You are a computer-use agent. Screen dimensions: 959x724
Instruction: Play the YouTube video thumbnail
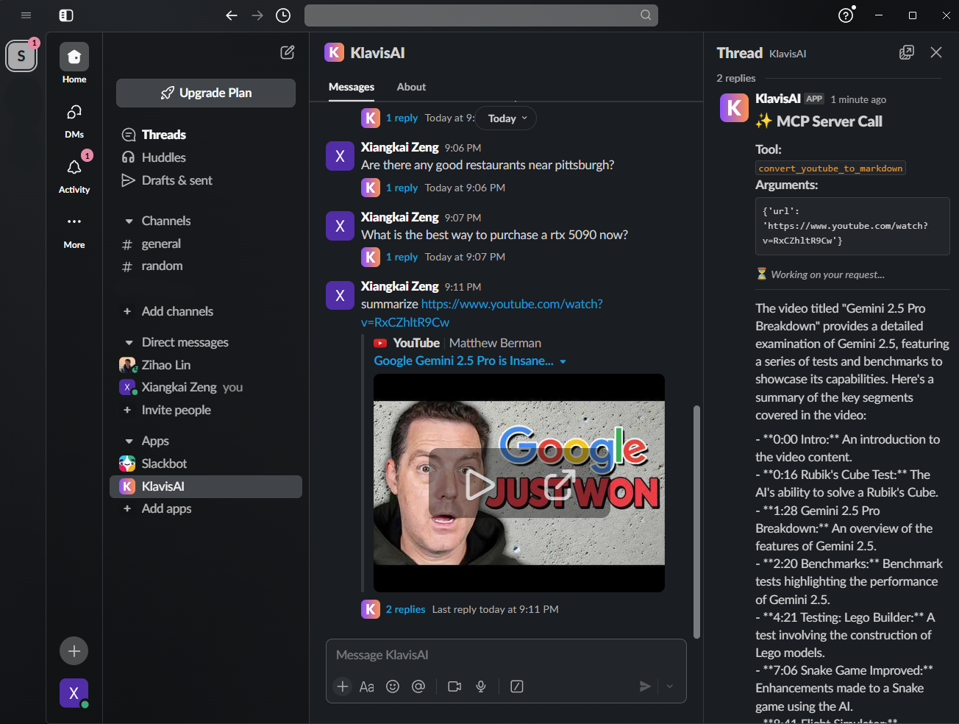coord(481,484)
